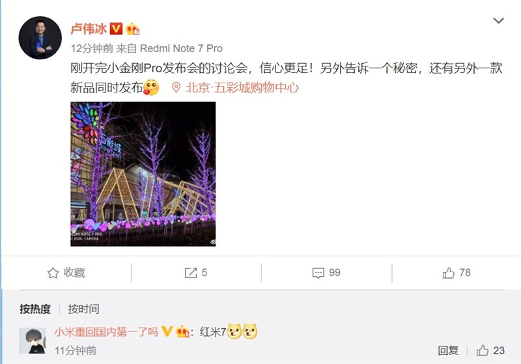The image size is (521, 364).
Task: Click the location pin icon
Action: click(x=176, y=88)
